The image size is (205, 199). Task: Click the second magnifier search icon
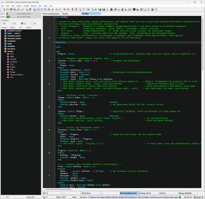49,10
